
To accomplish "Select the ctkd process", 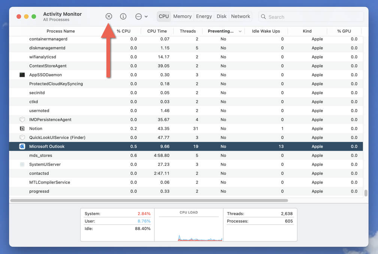I will click(x=186, y=102).
